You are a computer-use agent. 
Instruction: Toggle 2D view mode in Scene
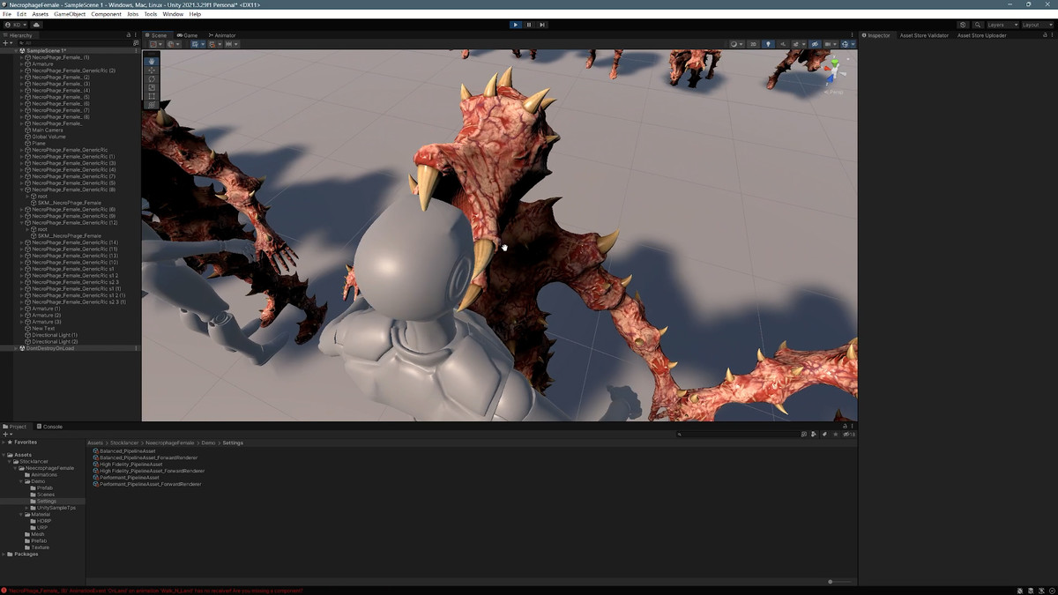coord(753,44)
